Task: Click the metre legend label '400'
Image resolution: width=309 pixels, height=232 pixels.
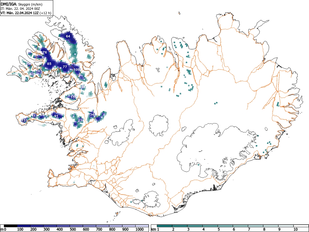Action: click(60, 229)
